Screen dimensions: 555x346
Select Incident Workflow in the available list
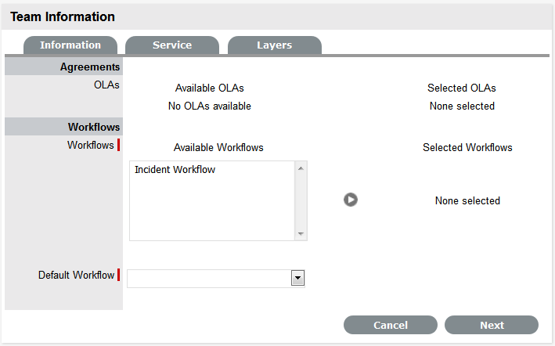tap(175, 170)
